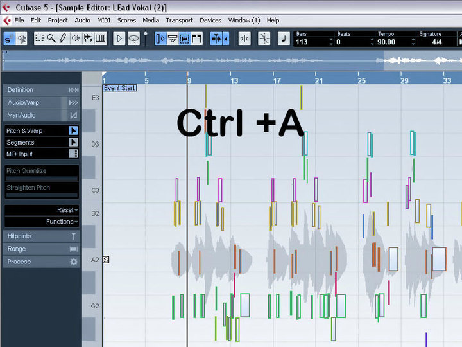Select the Zoom magnifier tool

tap(51, 39)
